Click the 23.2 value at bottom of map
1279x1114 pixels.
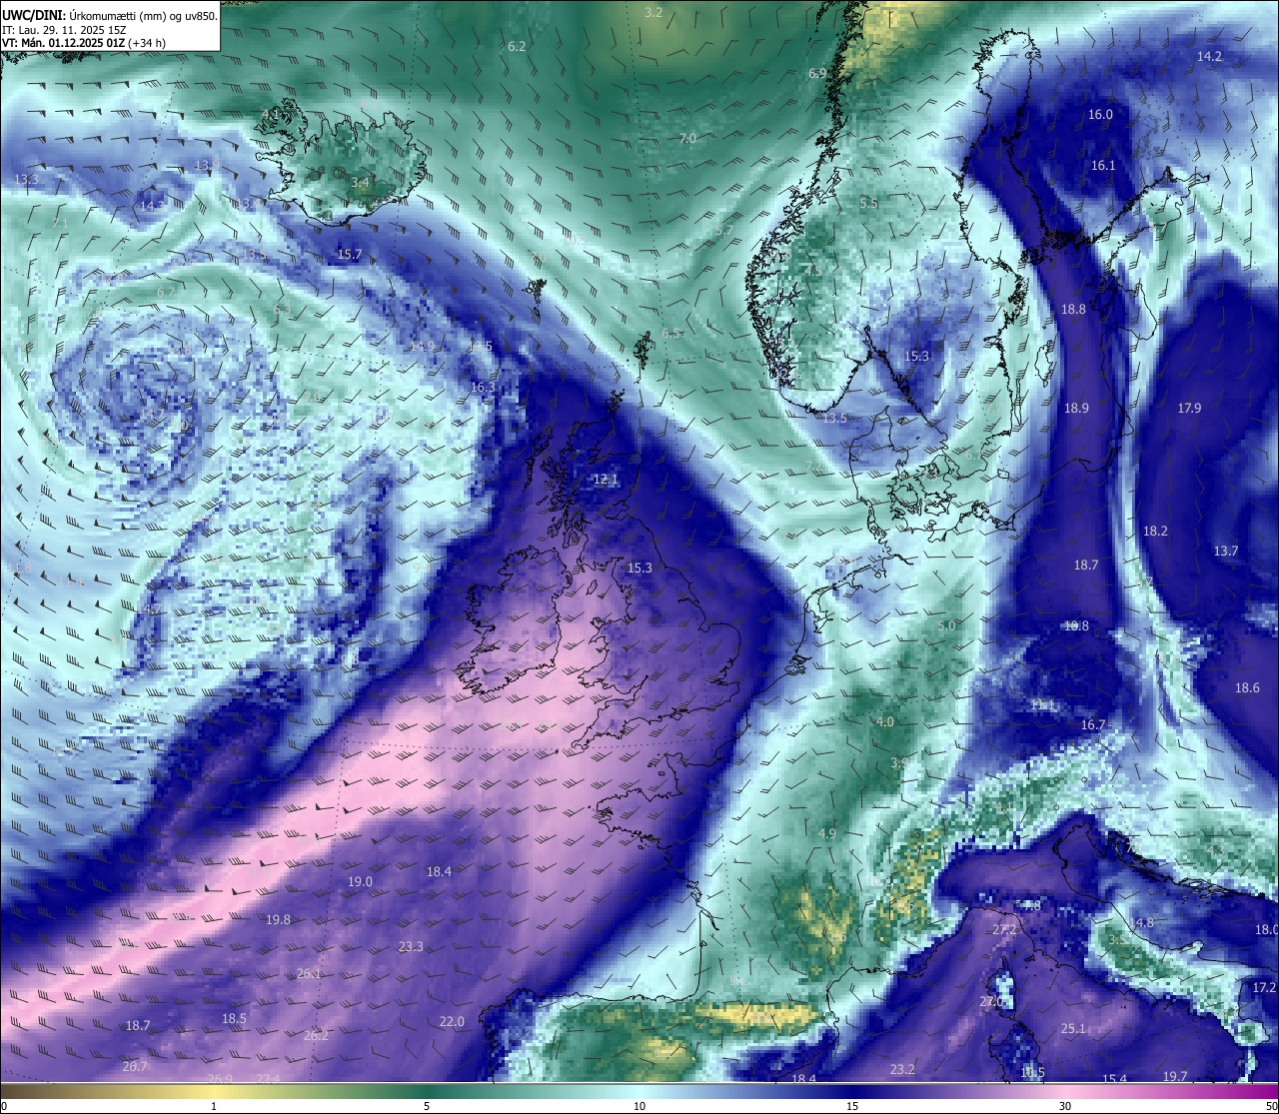[902, 1070]
